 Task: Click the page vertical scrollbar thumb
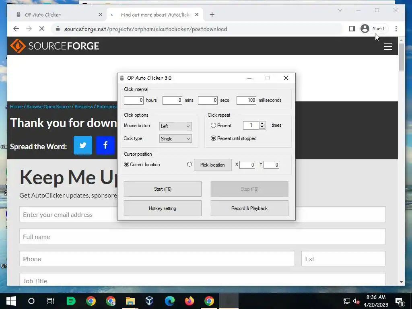click(401, 56)
